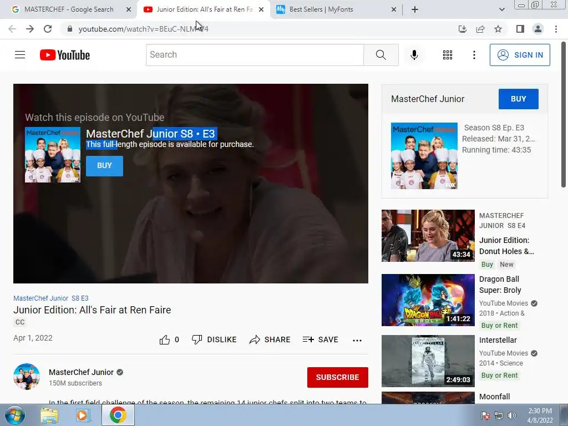Viewport: 568px width, 426px height.
Task: Open the MasterChef Junior channel name
Action: [x=81, y=372]
